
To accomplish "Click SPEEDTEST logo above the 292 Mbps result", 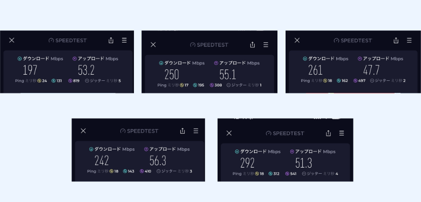I will tap(285, 133).
